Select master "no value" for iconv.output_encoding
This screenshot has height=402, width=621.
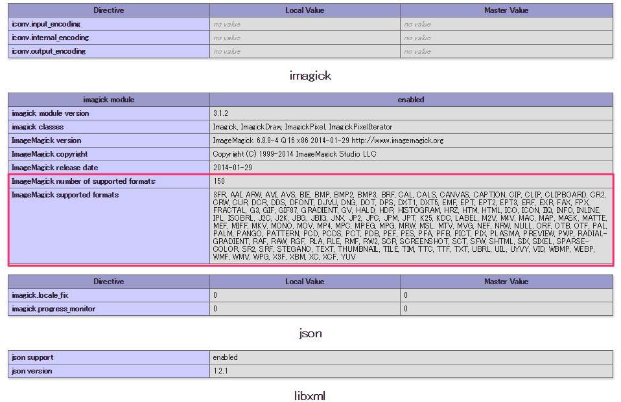[417, 51]
